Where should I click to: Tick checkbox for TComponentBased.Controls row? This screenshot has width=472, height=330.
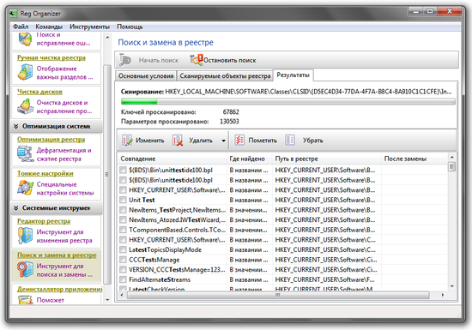tap(123, 230)
